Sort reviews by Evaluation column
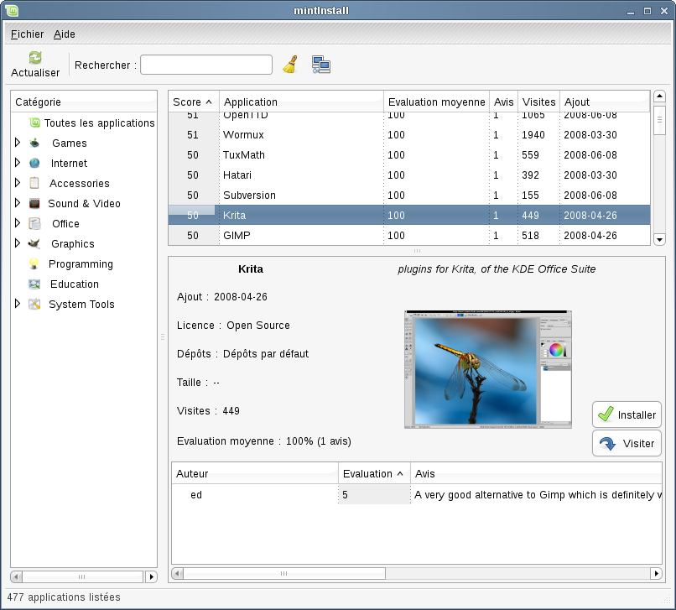676x610 pixels. pos(374,474)
